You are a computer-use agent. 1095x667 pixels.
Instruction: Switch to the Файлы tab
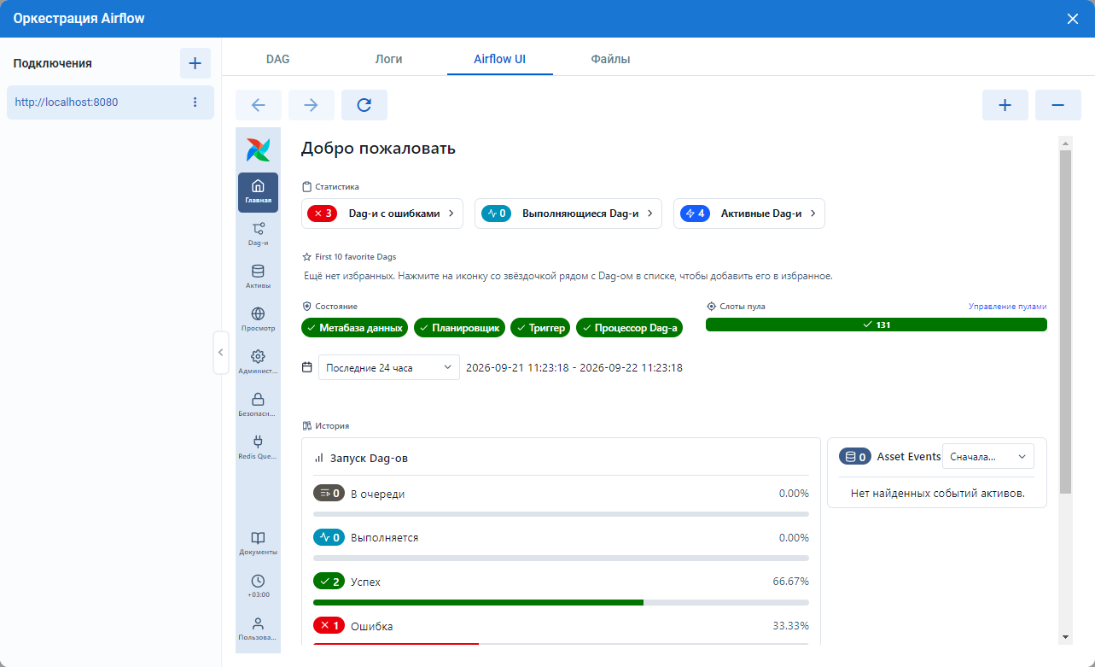[610, 59]
